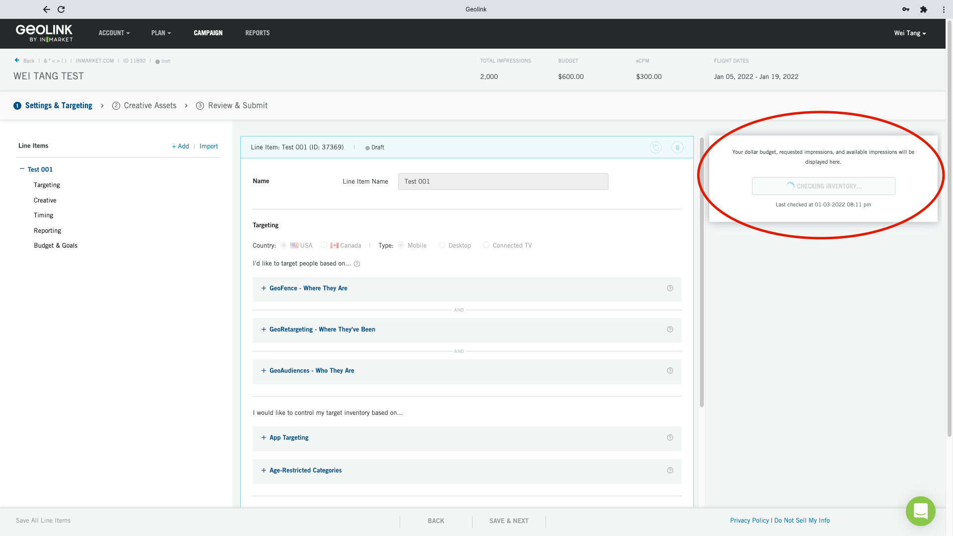
Task: Select Desktop type radio button
Action: (442, 245)
